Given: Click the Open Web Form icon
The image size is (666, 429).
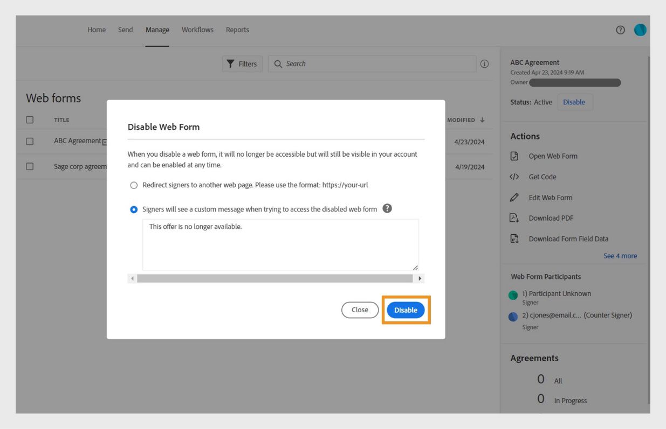Looking at the screenshot, I should pos(514,156).
